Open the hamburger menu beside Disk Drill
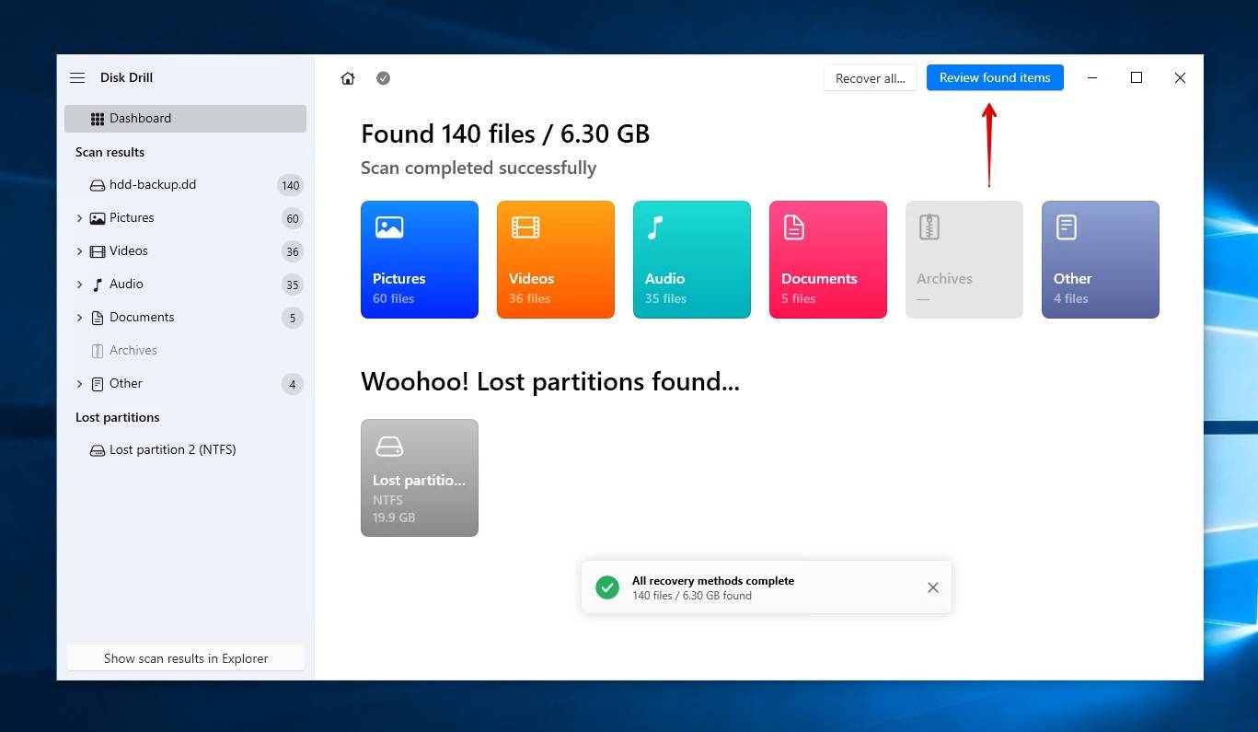 pyautogui.click(x=77, y=78)
